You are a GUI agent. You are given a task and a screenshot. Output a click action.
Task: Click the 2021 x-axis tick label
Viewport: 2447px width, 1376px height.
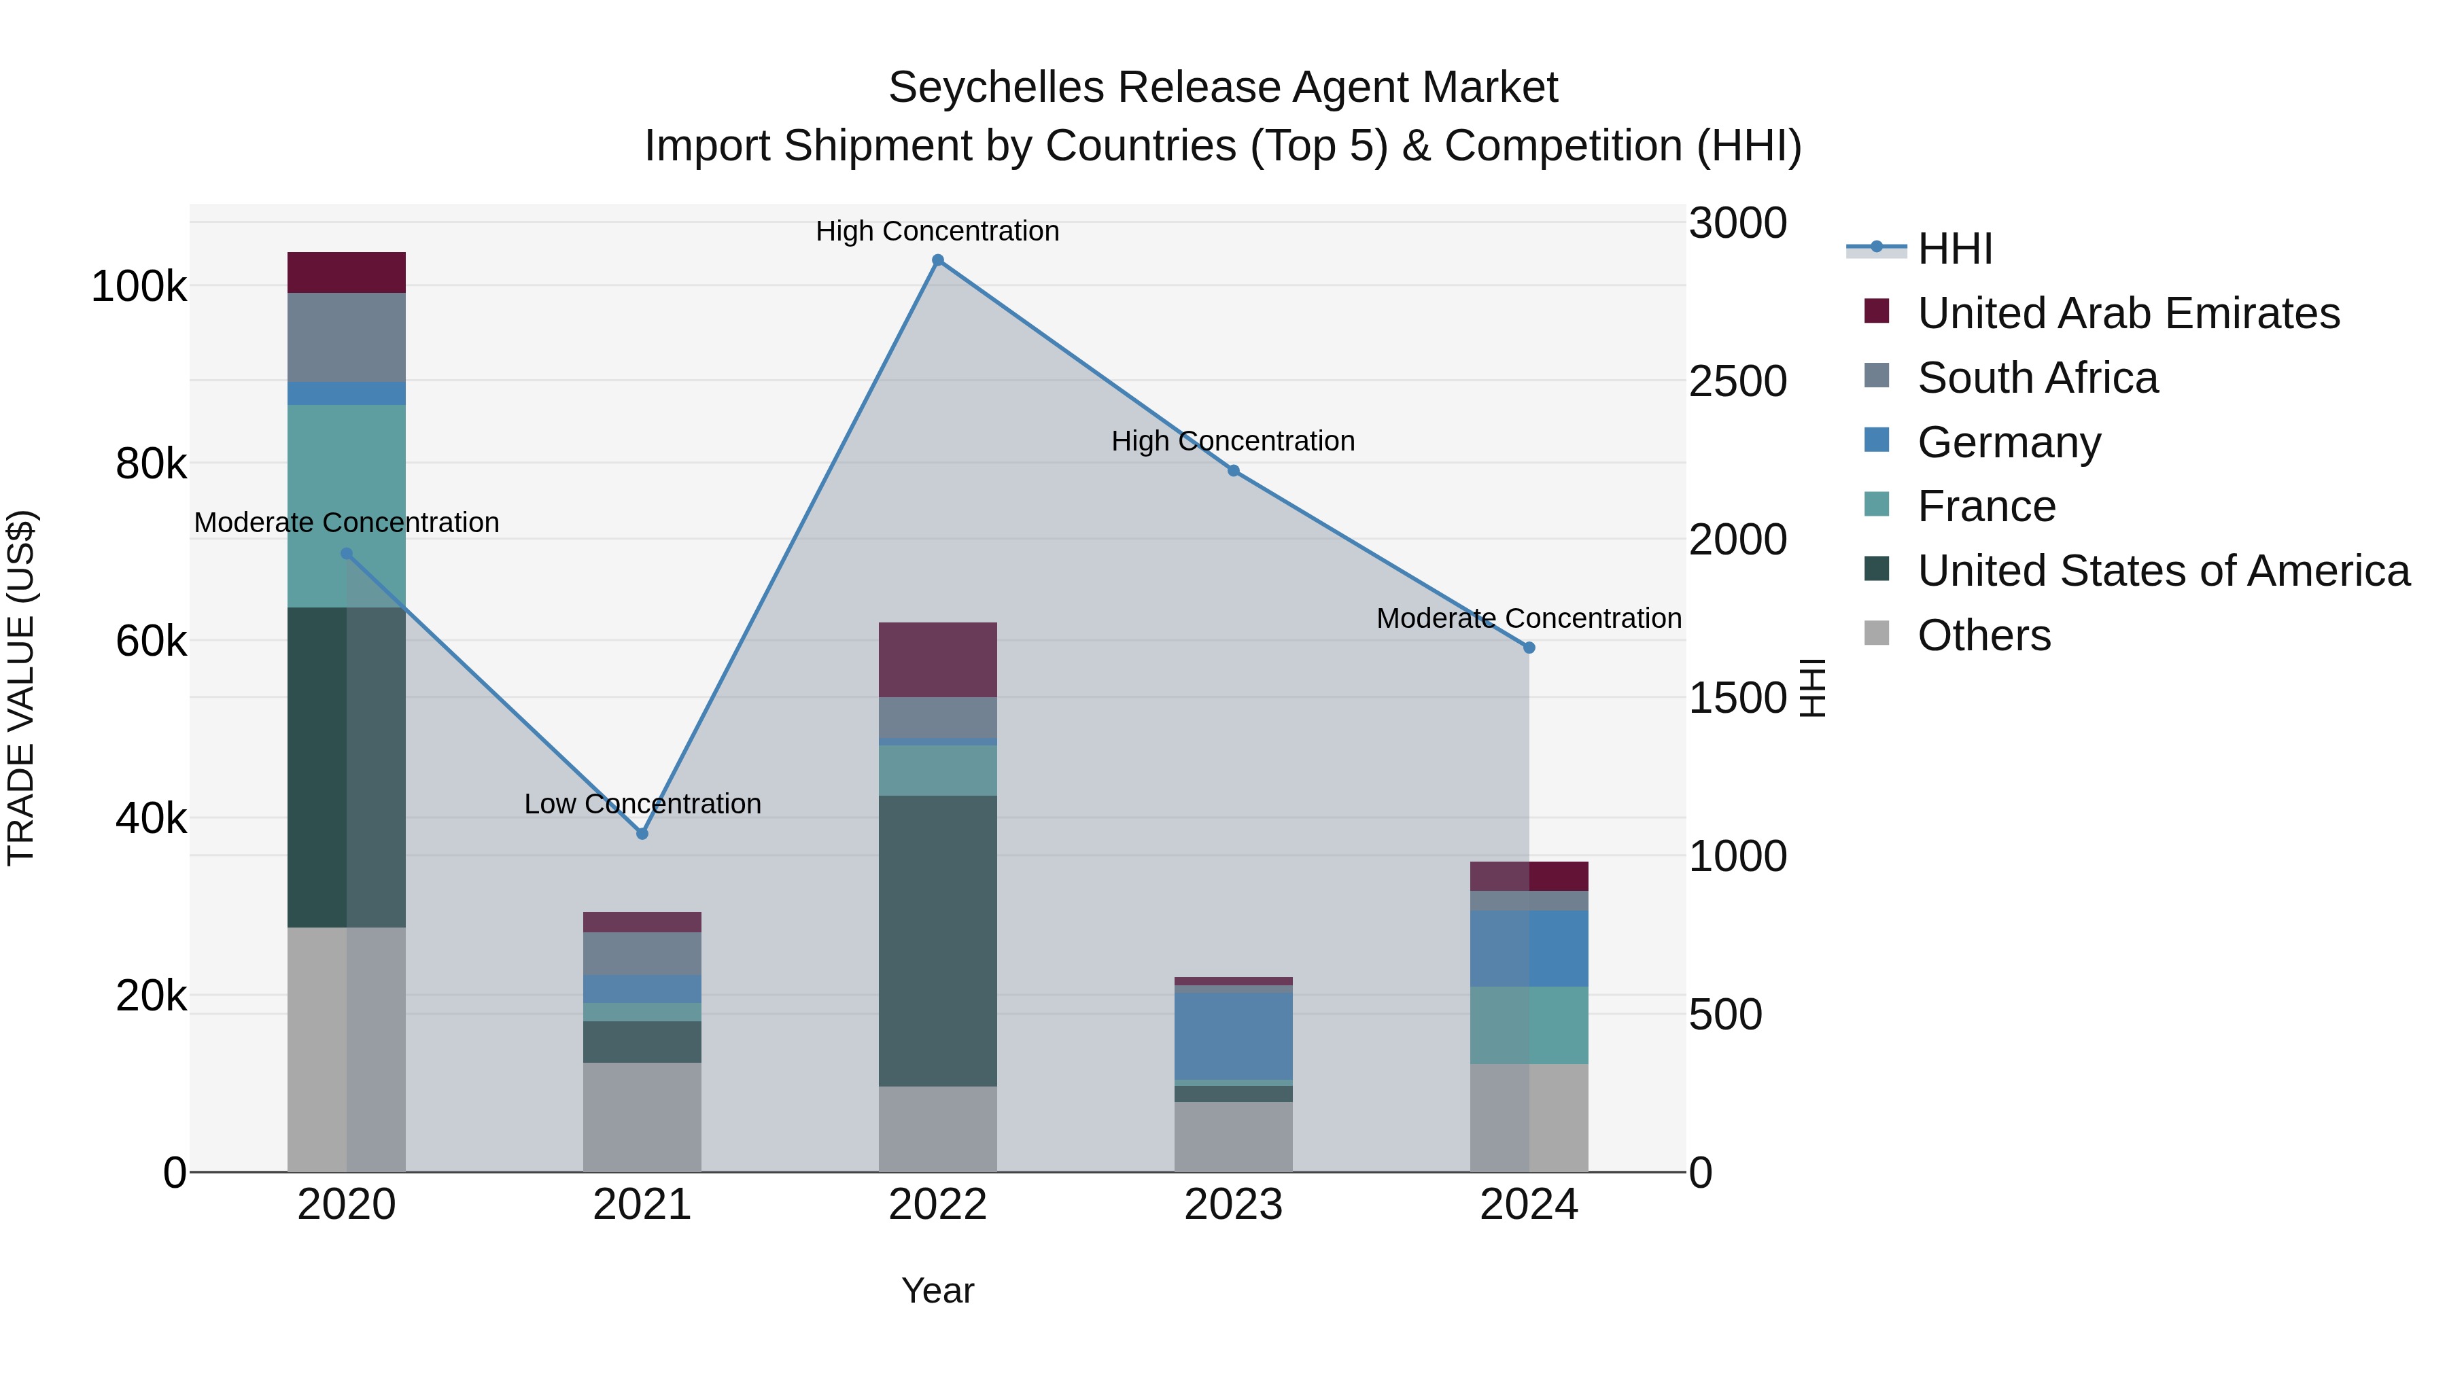(x=642, y=1205)
